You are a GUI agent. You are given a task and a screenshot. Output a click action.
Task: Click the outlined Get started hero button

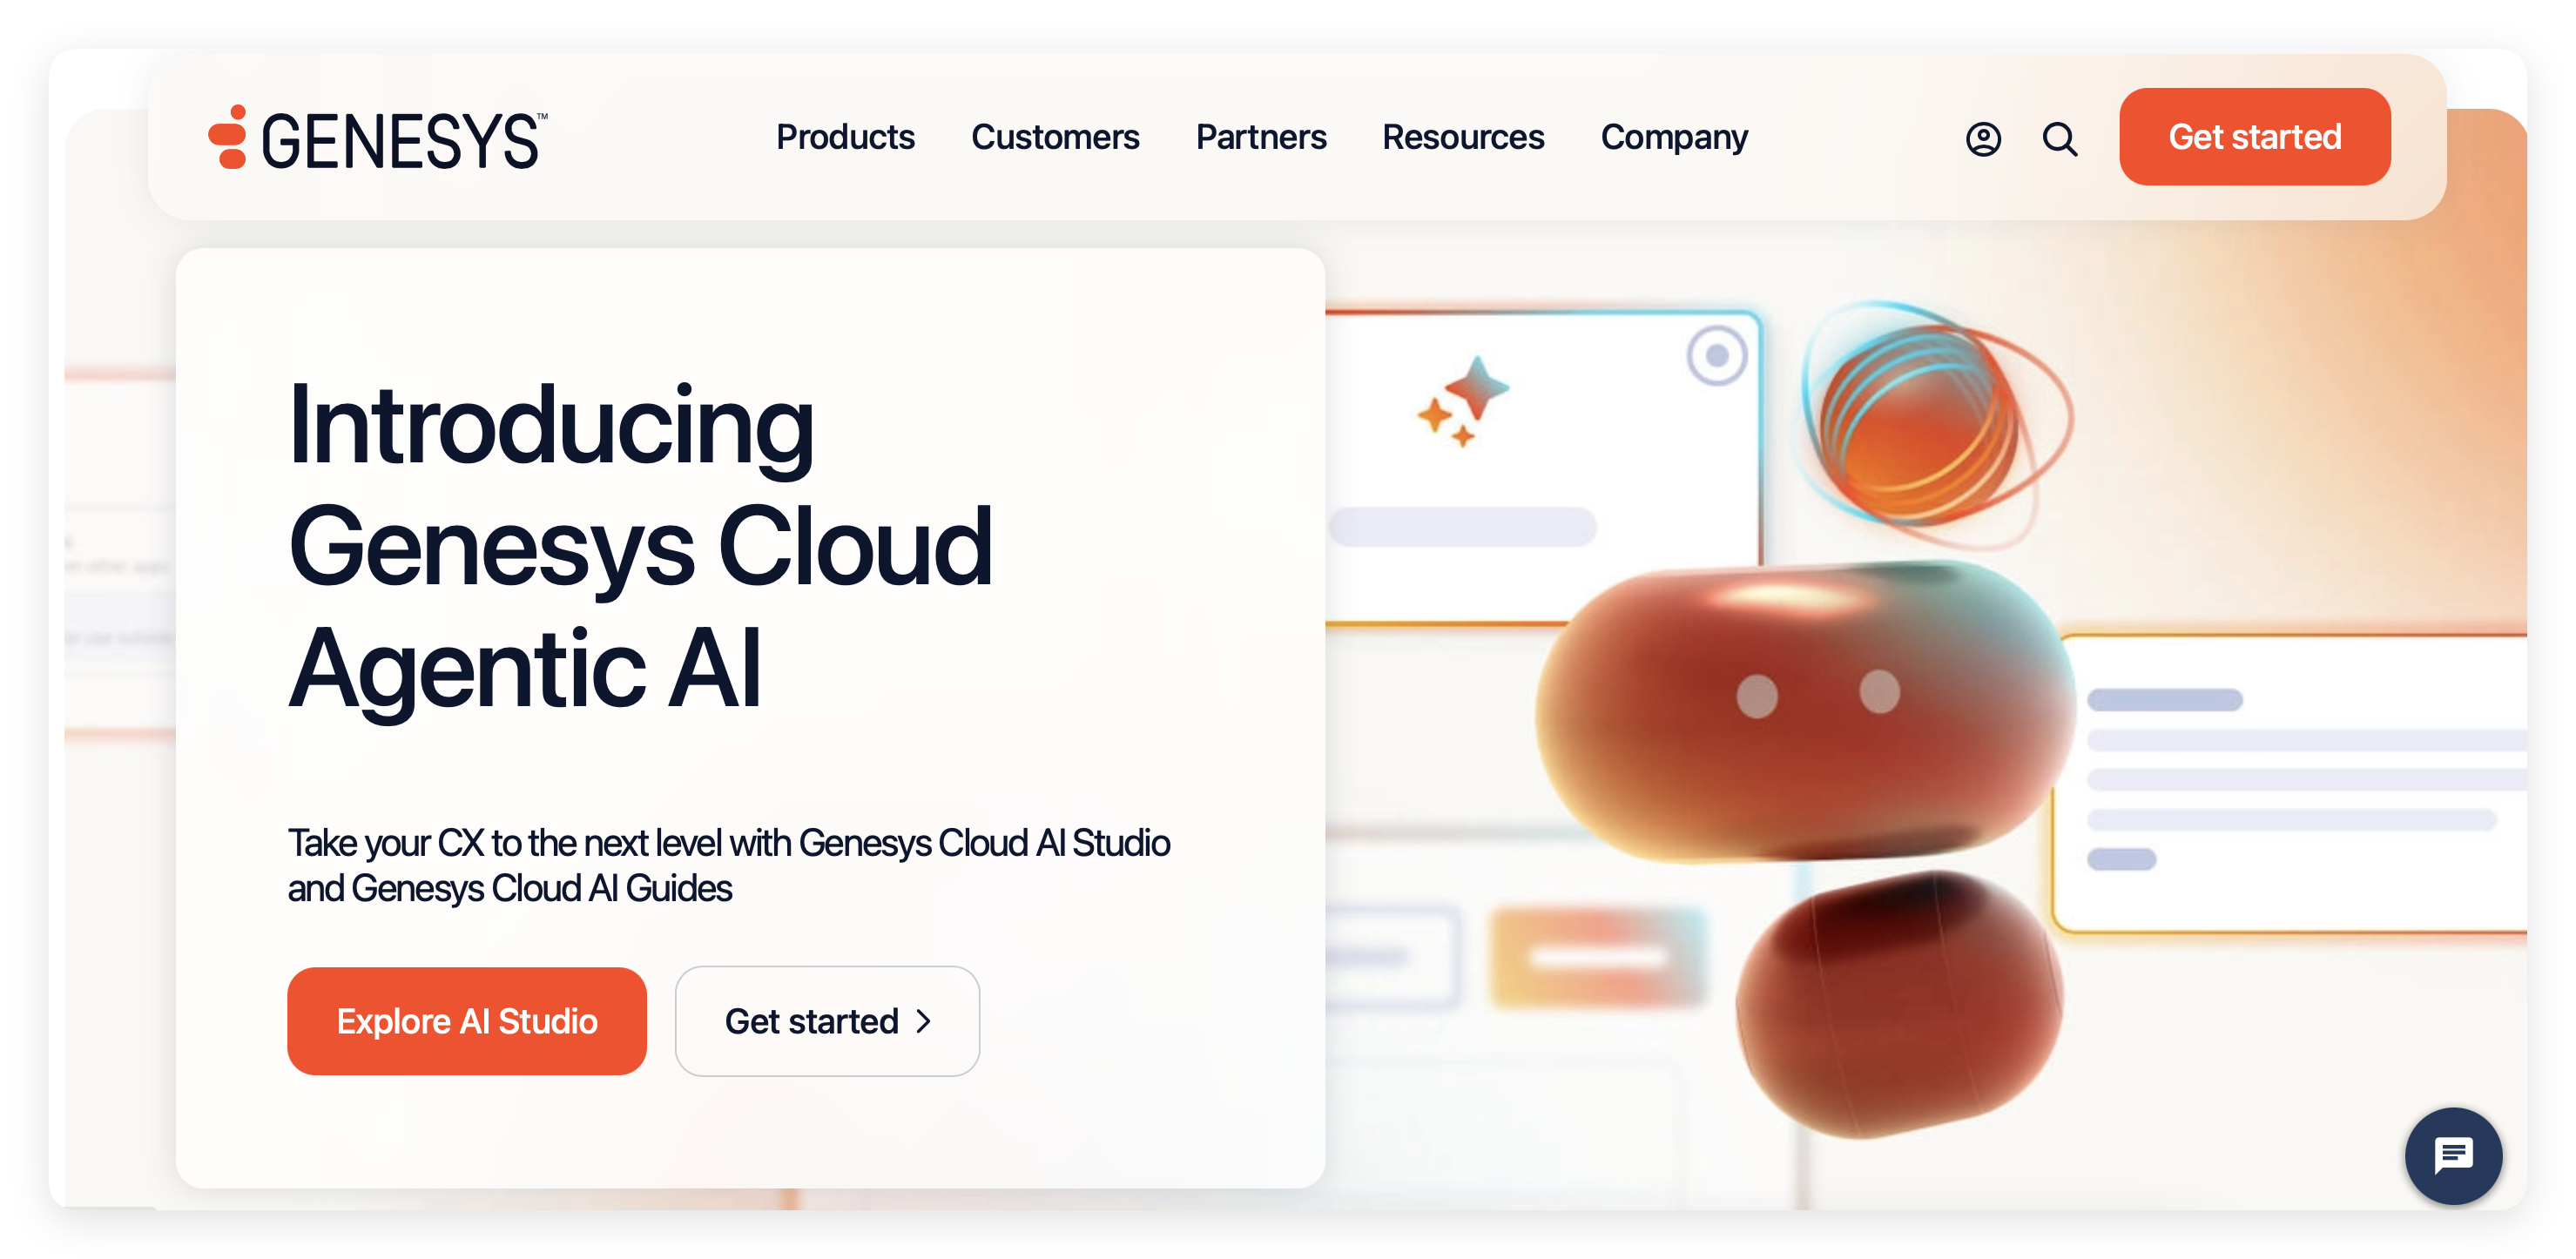(x=812, y=1021)
